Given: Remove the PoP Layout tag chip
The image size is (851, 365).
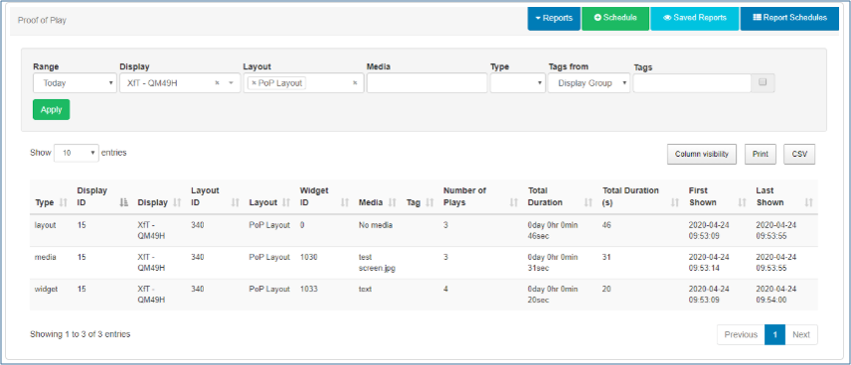Looking at the screenshot, I should tap(254, 83).
